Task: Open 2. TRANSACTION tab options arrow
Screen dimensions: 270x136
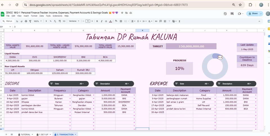Action: tap(75, 134)
